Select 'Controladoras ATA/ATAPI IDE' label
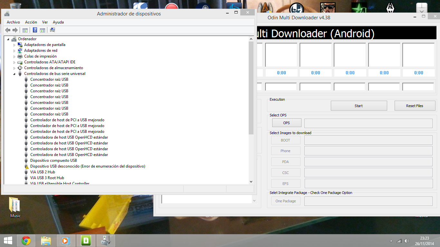440x247 pixels. [x=50, y=62]
